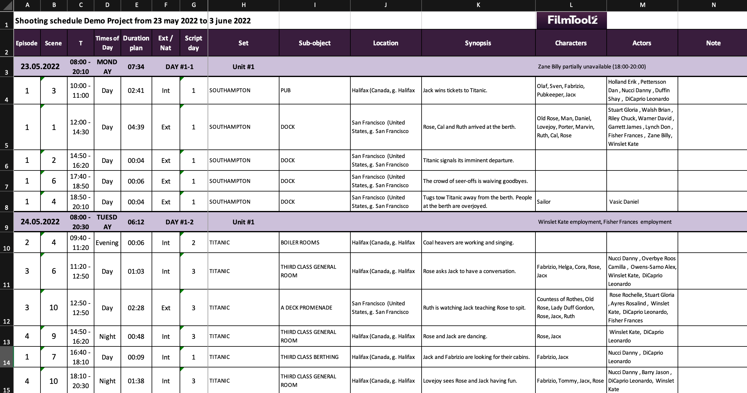
Task: Select the A DECK PROMENADE cell
Action: 315,307
